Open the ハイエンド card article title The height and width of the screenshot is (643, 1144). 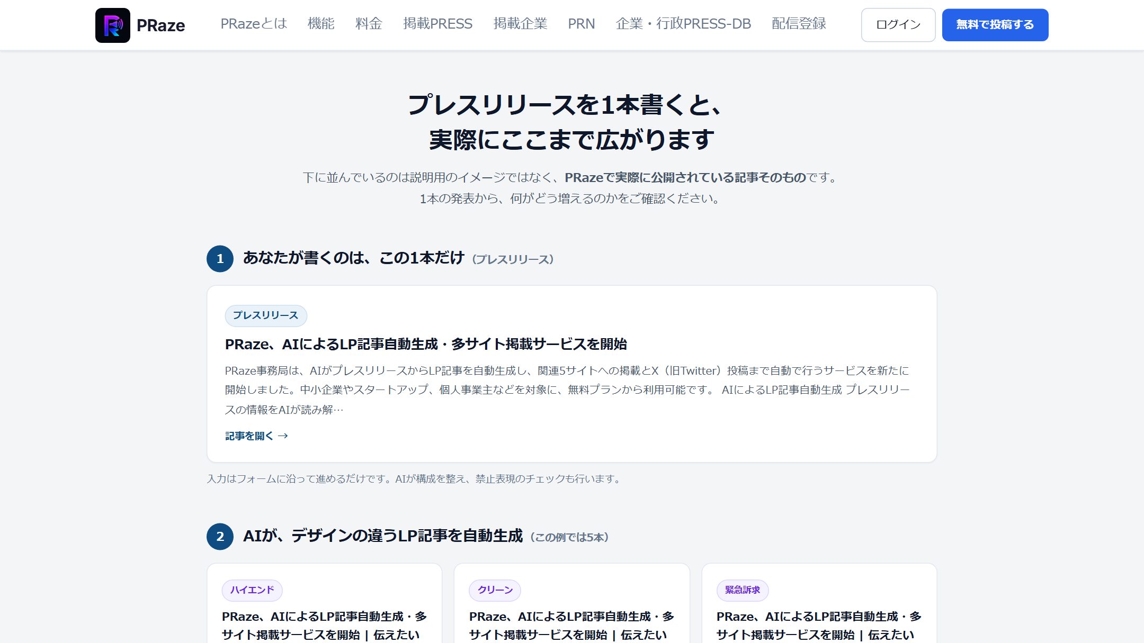point(324,626)
